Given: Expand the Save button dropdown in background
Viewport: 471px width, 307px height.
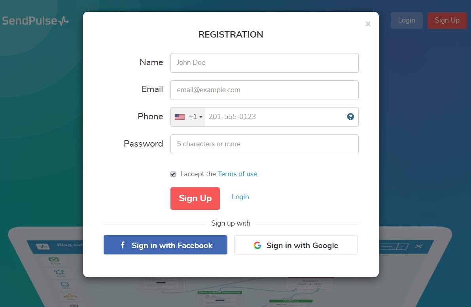Looking at the screenshot, I should 402,247.
